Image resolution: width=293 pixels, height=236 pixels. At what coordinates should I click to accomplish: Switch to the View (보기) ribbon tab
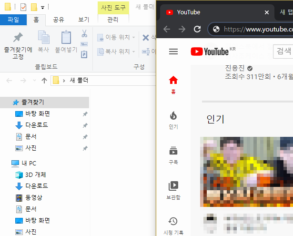(83, 20)
